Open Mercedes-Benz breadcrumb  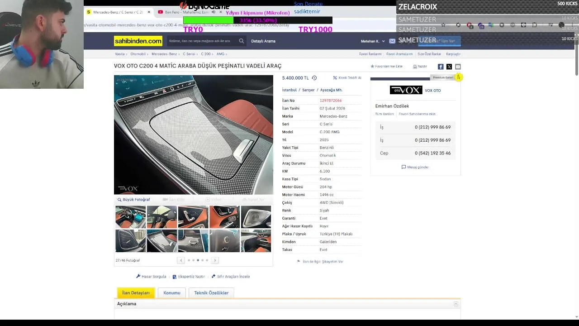[164, 54]
